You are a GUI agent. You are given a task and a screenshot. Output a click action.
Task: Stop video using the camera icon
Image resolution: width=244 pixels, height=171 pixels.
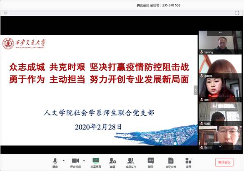(75, 163)
